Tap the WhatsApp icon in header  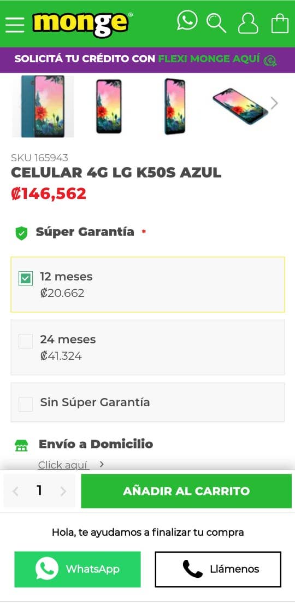(x=187, y=20)
